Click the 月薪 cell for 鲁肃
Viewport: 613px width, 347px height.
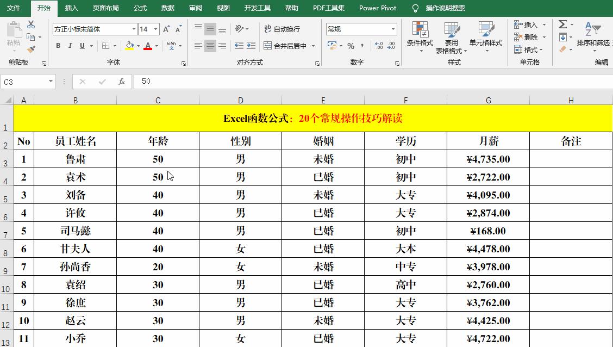click(487, 159)
